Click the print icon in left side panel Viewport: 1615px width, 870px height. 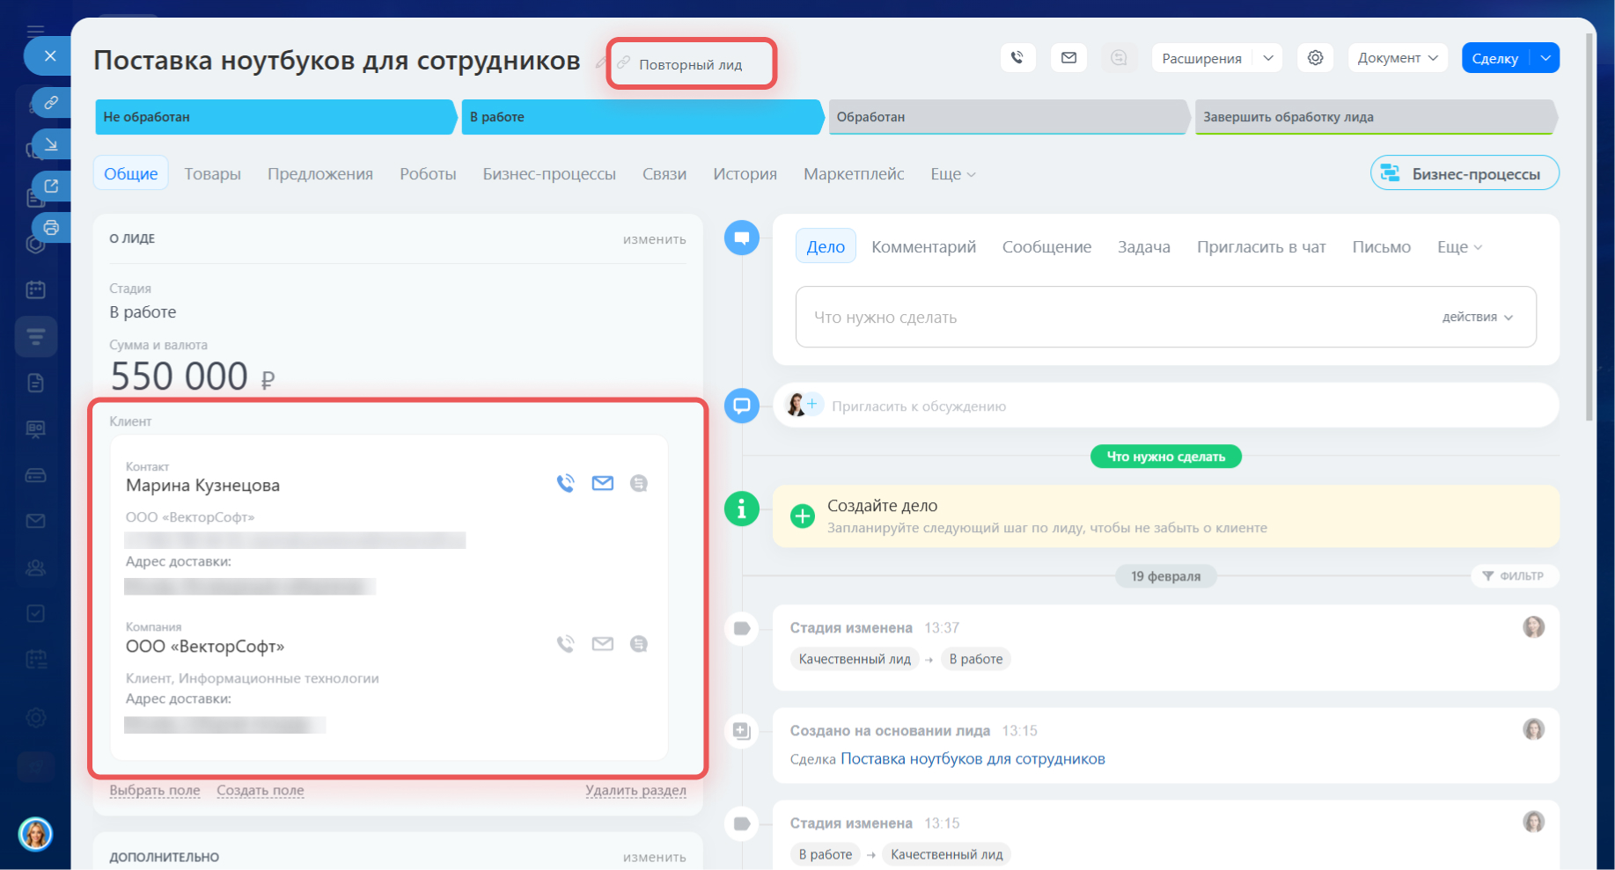click(x=51, y=228)
